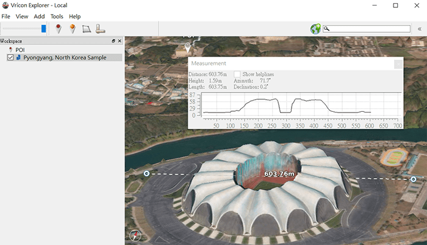The height and width of the screenshot is (245, 427).
Task: Click the POI map pin marker
Action: (x=188, y=46)
